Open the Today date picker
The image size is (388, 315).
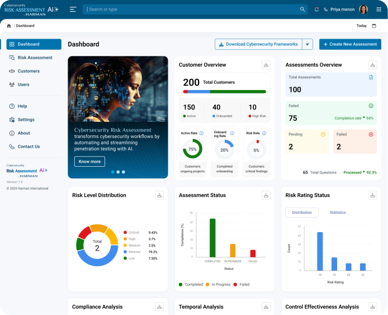tap(366, 26)
